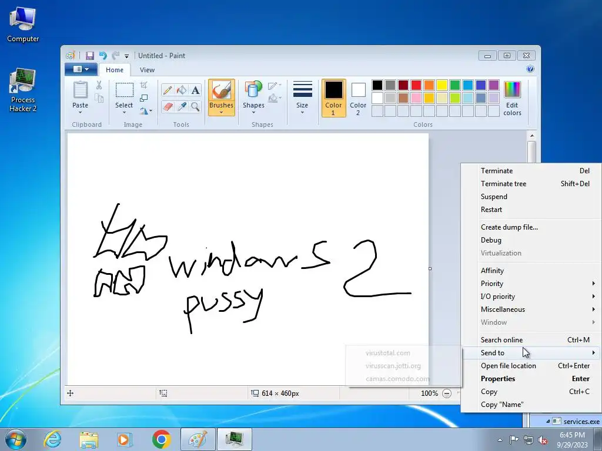Open the Paint file menu button
Viewport: 602px width, 451px height.
pos(81,69)
